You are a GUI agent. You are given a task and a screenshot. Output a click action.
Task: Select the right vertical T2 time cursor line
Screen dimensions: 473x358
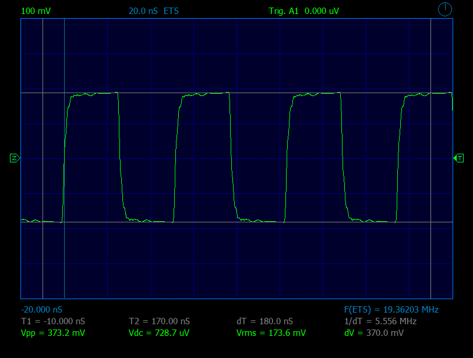point(431,158)
